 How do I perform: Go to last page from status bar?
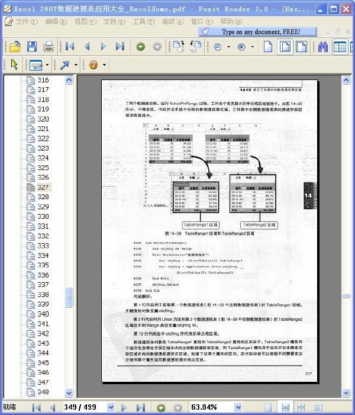tap(141, 408)
